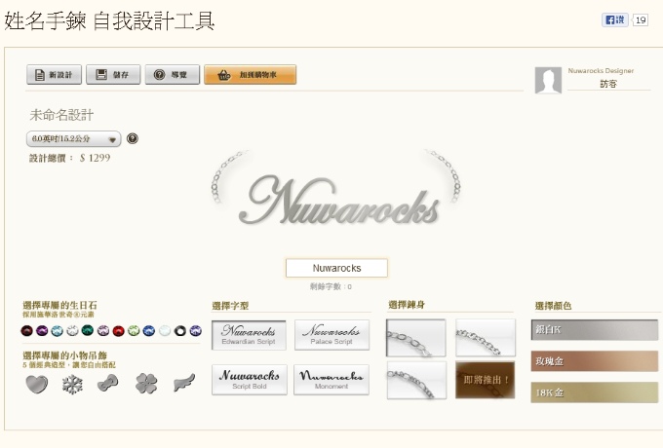Image resolution: width=663 pixels, height=448 pixels.
Task: Click the 設計總價 $1299 price
Action: click(70, 159)
